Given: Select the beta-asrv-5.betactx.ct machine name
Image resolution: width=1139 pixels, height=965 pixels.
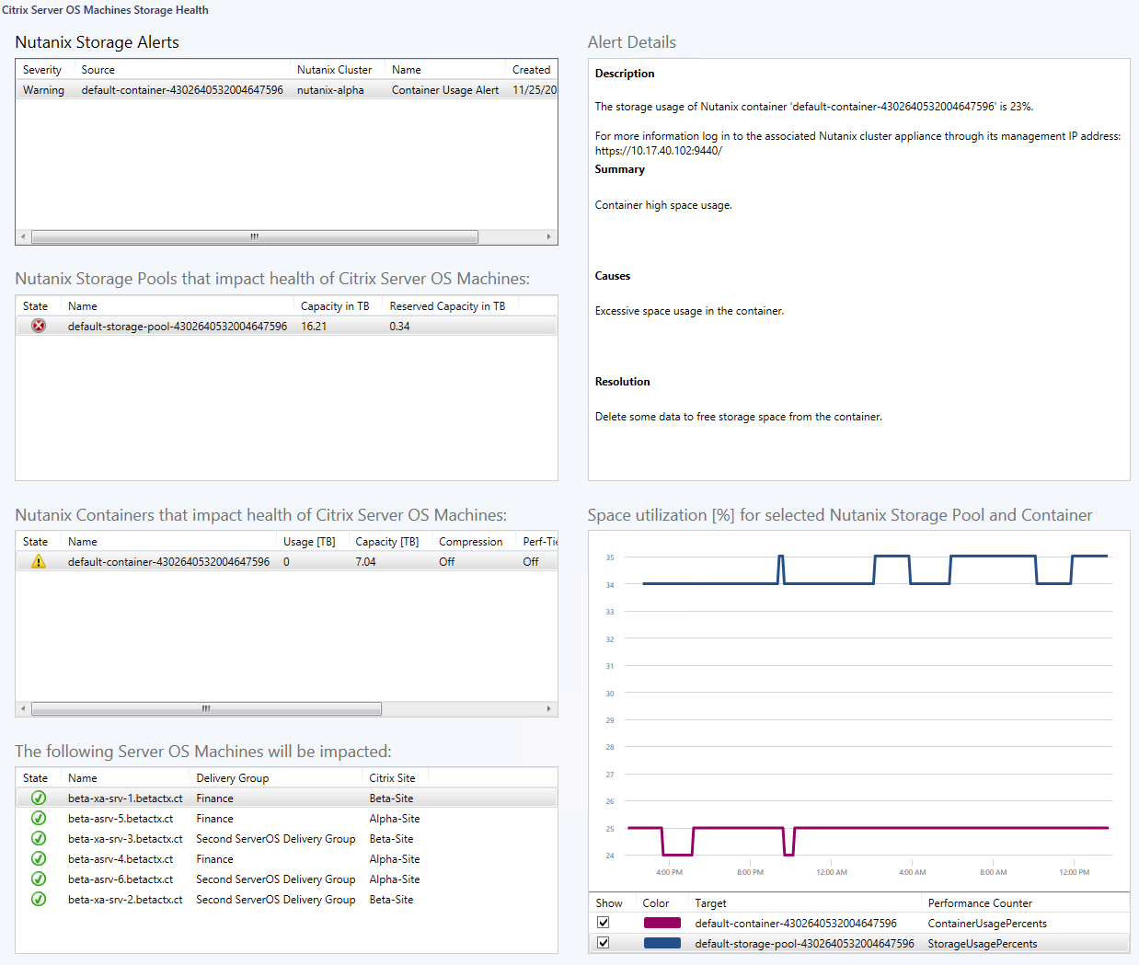Looking at the screenshot, I should tap(121, 819).
